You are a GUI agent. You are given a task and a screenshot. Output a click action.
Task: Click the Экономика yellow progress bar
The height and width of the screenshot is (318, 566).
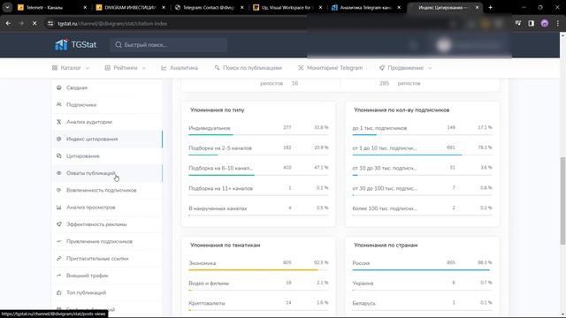(258, 269)
